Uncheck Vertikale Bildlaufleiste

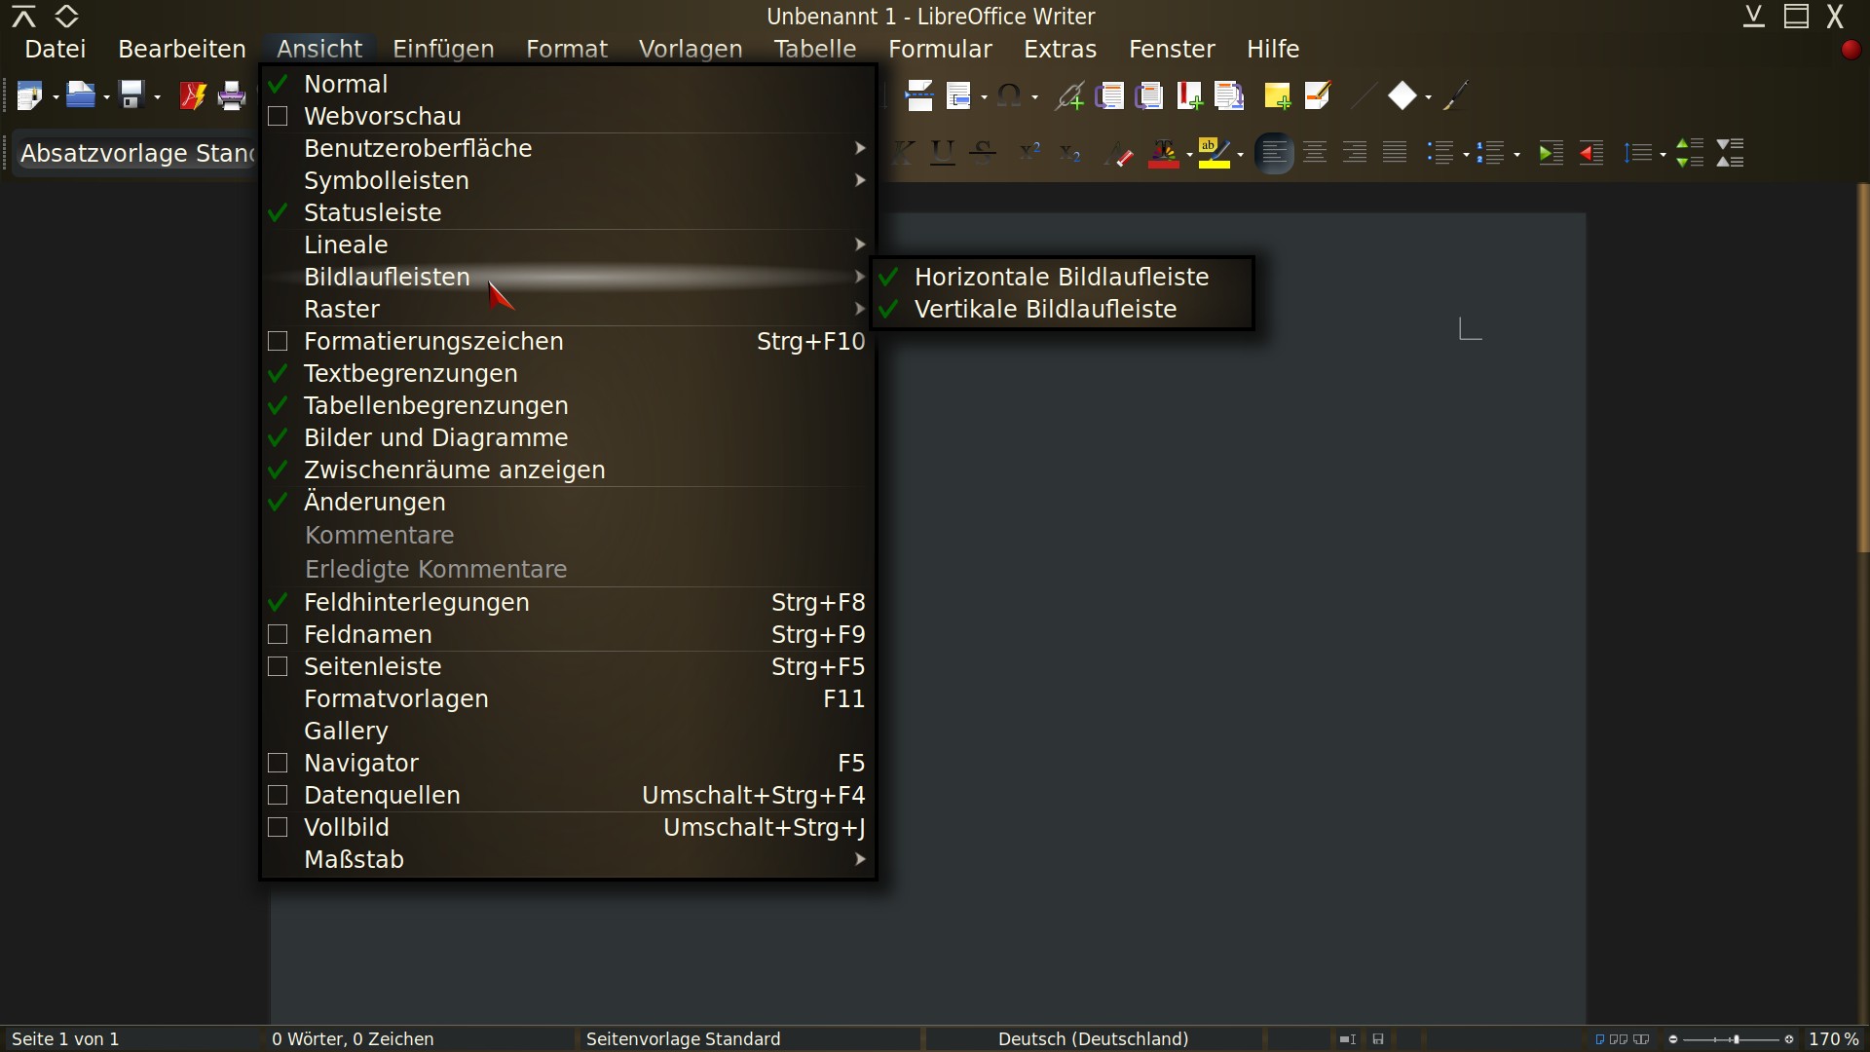pos(1063,309)
